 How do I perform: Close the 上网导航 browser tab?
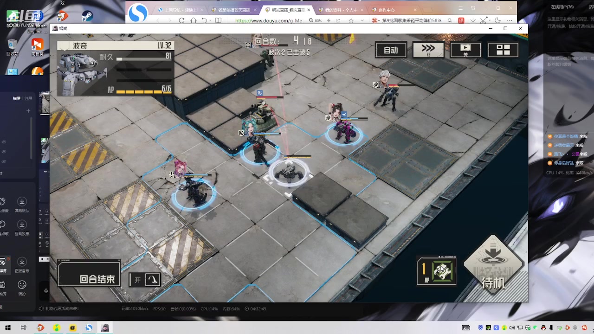202,10
